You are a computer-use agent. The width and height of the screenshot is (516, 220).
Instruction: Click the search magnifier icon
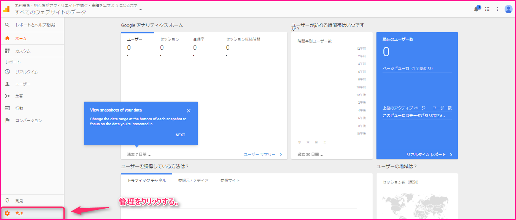click(7, 25)
